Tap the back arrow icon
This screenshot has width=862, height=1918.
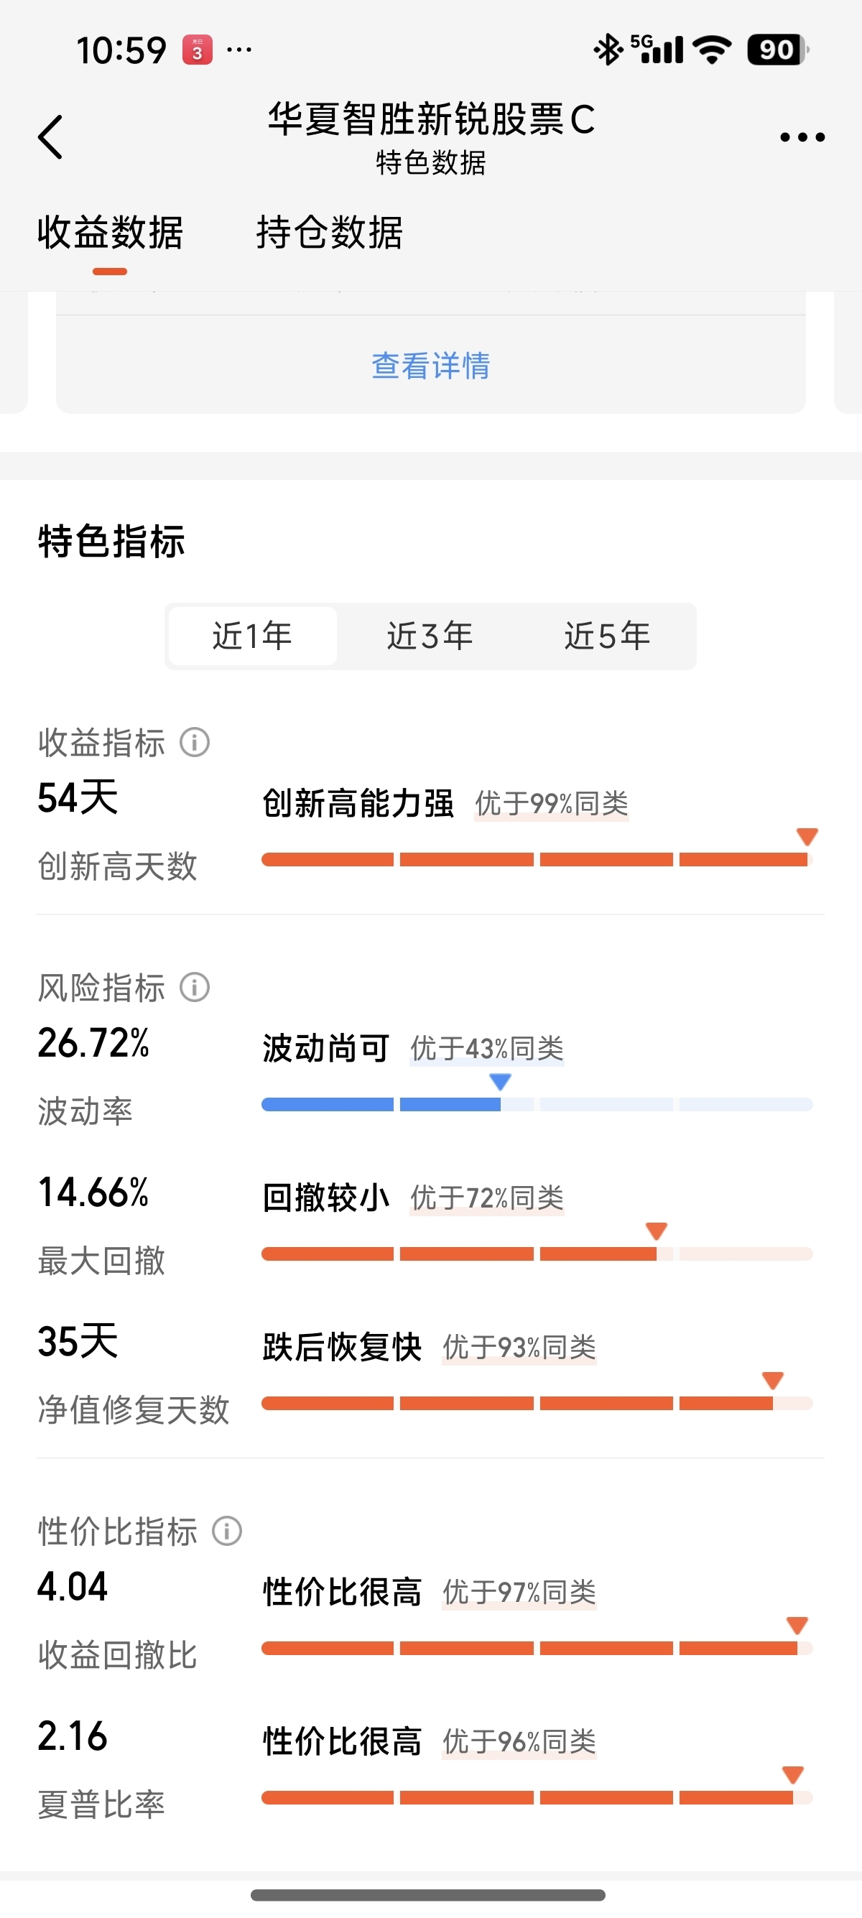(x=50, y=137)
